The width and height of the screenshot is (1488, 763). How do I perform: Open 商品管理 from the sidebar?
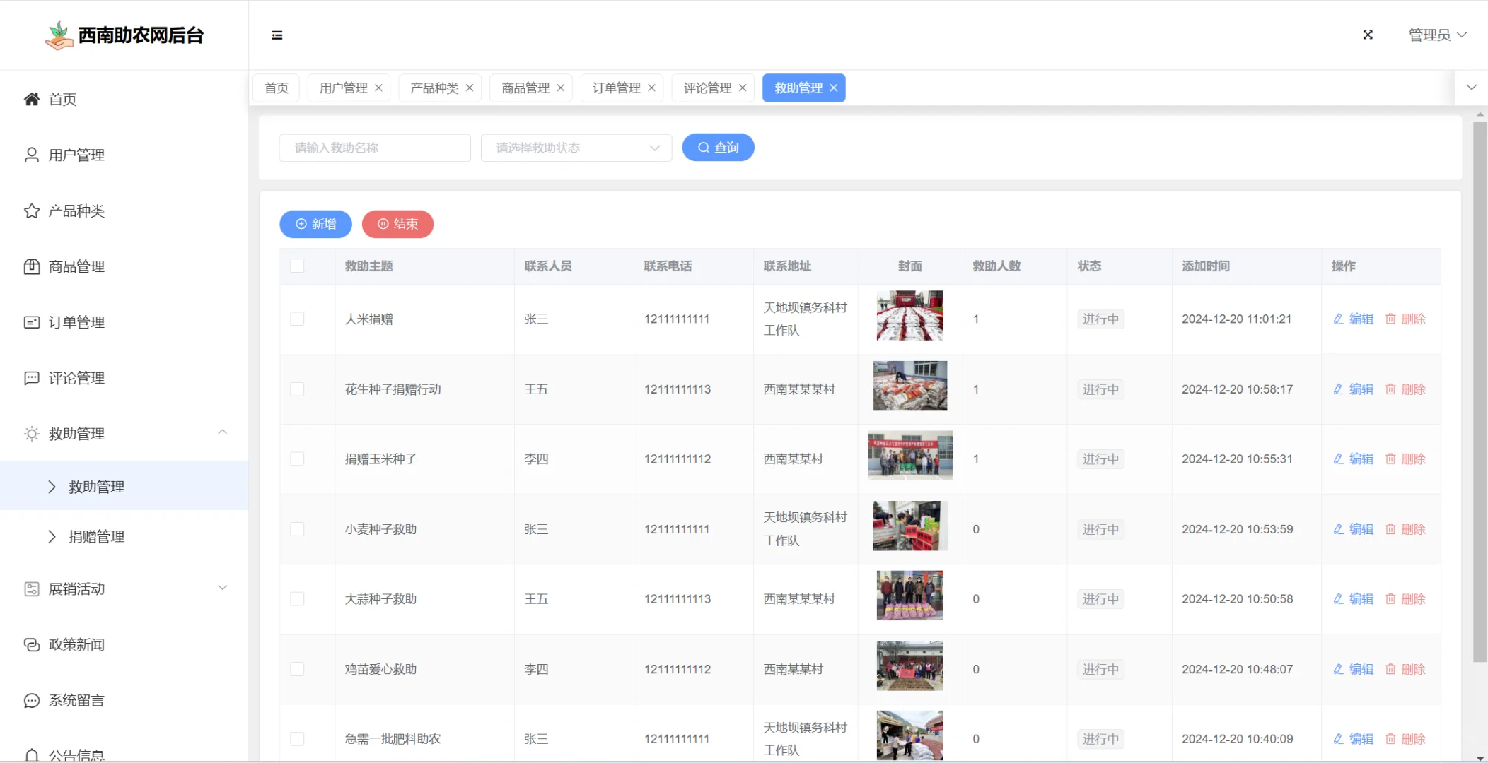click(x=76, y=266)
